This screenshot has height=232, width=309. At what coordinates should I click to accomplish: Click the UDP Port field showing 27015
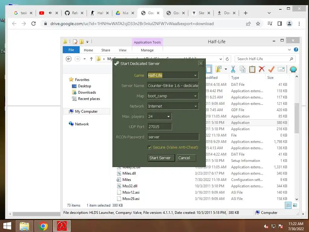(160, 127)
